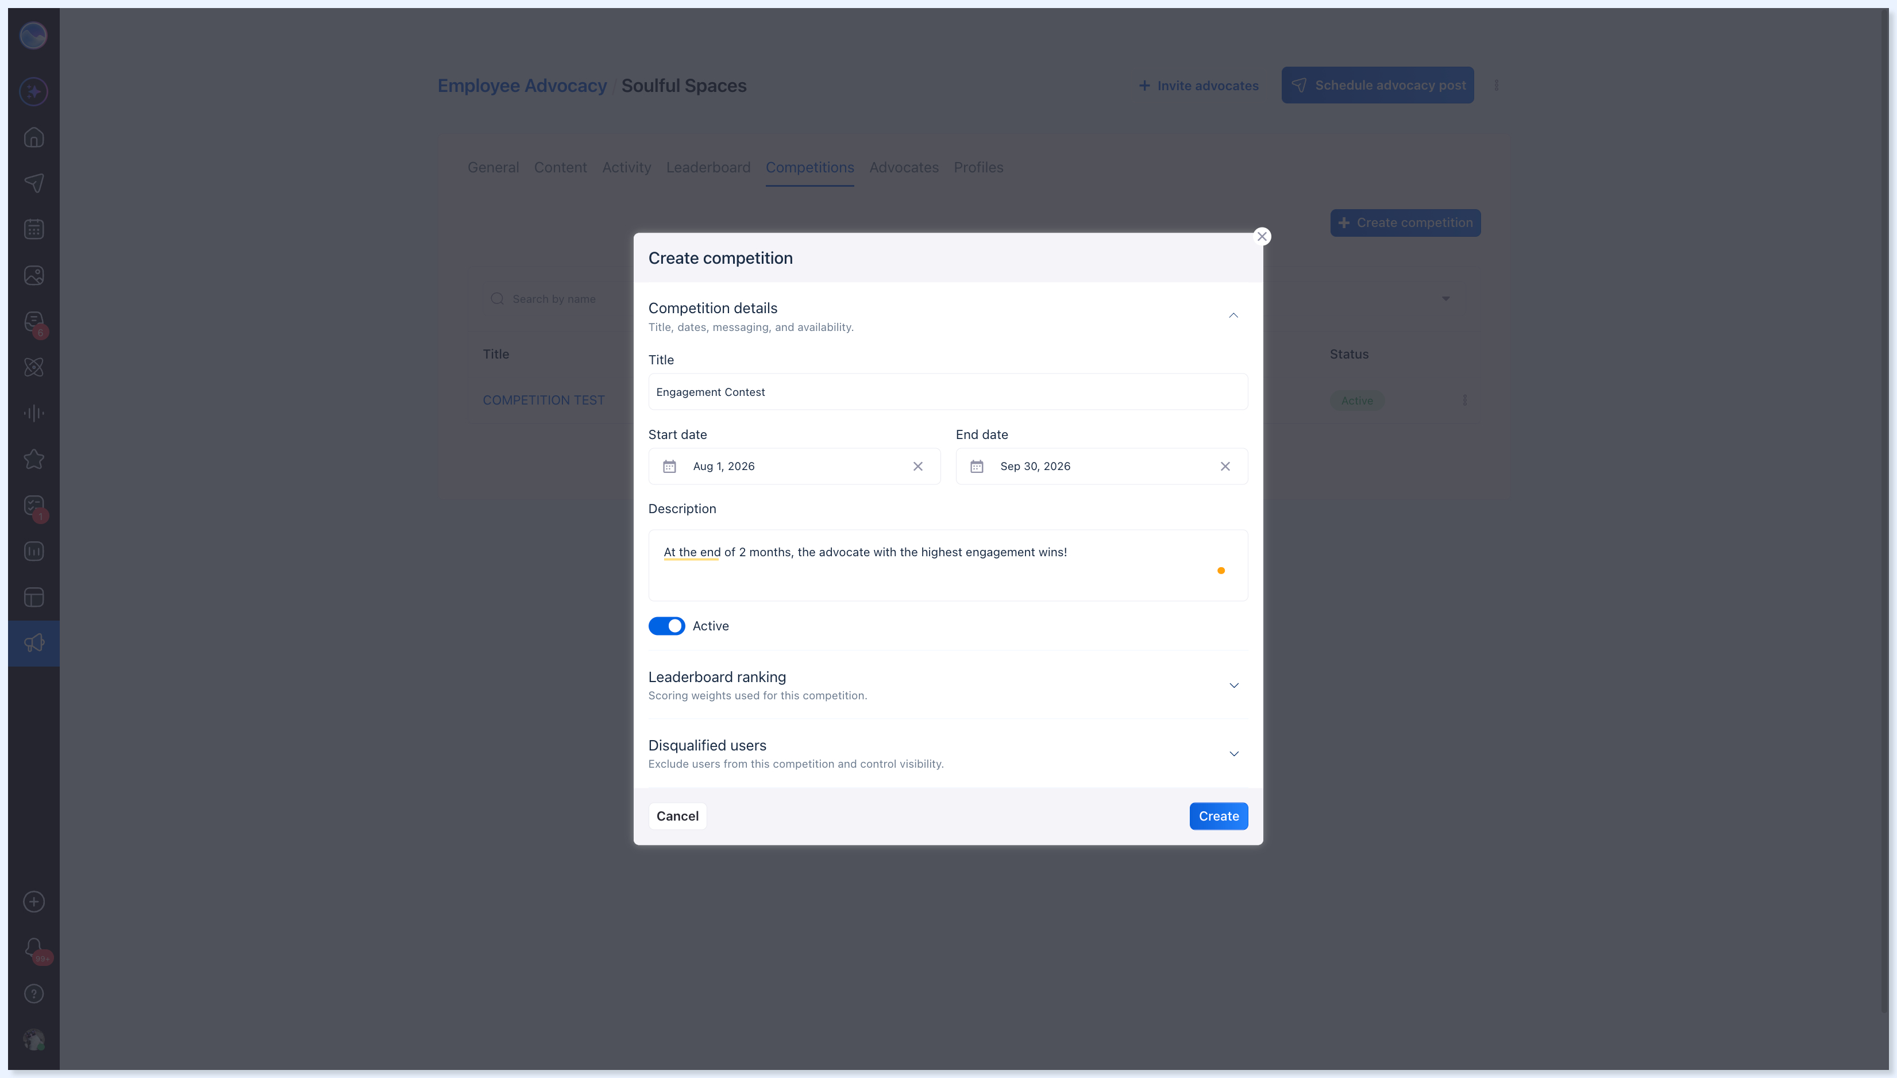This screenshot has width=1897, height=1078.
Task: Expand the Disqualified users section
Action: point(1234,754)
